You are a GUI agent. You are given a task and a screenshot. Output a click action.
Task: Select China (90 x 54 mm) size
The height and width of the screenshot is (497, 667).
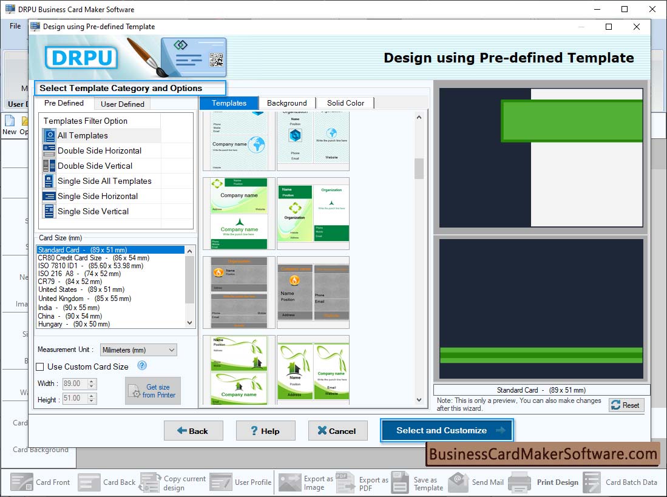click(x=110, y=316)
